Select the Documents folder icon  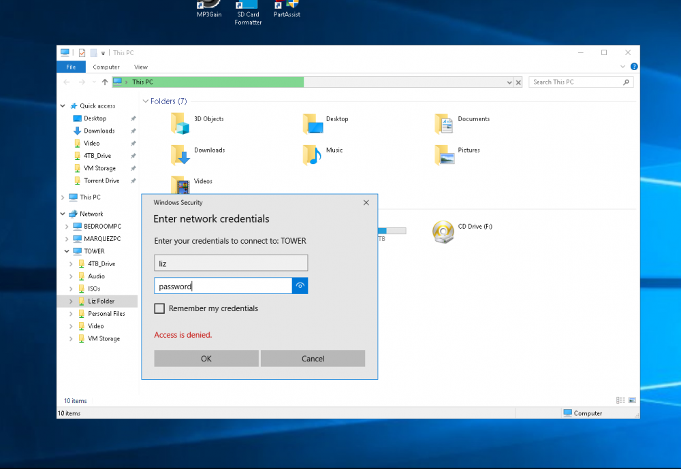pyautogui.click(x=444, y=123)
